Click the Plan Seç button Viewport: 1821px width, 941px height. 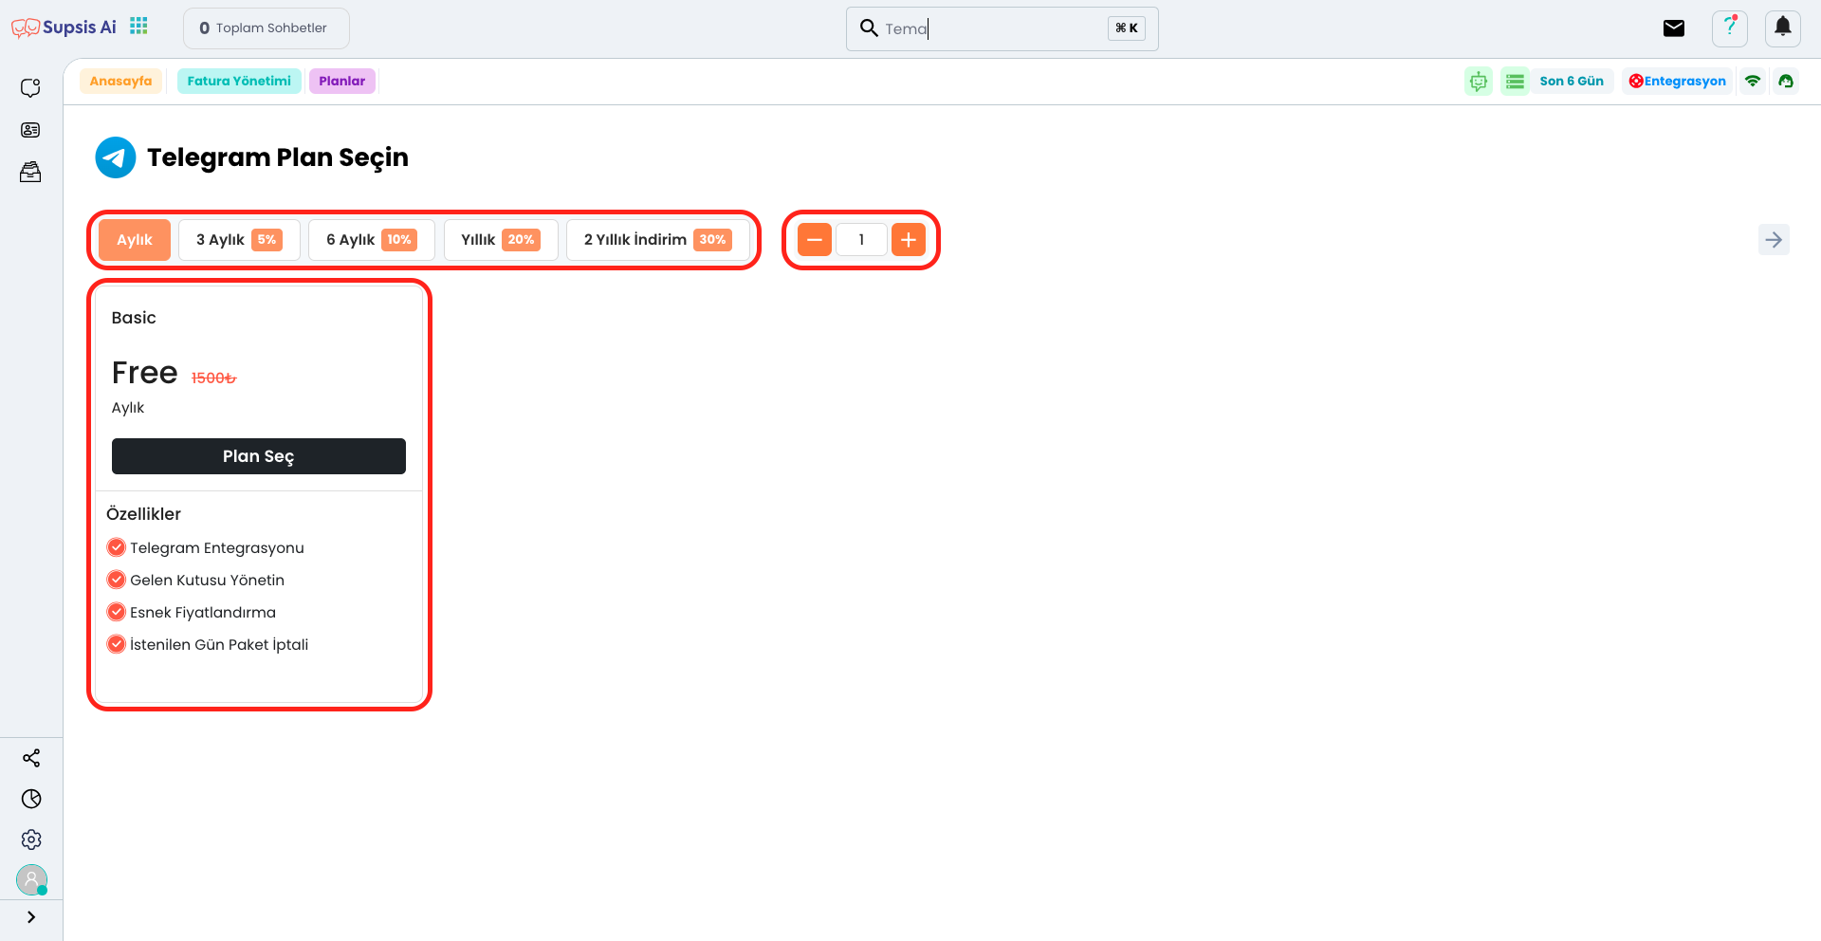pos(259,456)
